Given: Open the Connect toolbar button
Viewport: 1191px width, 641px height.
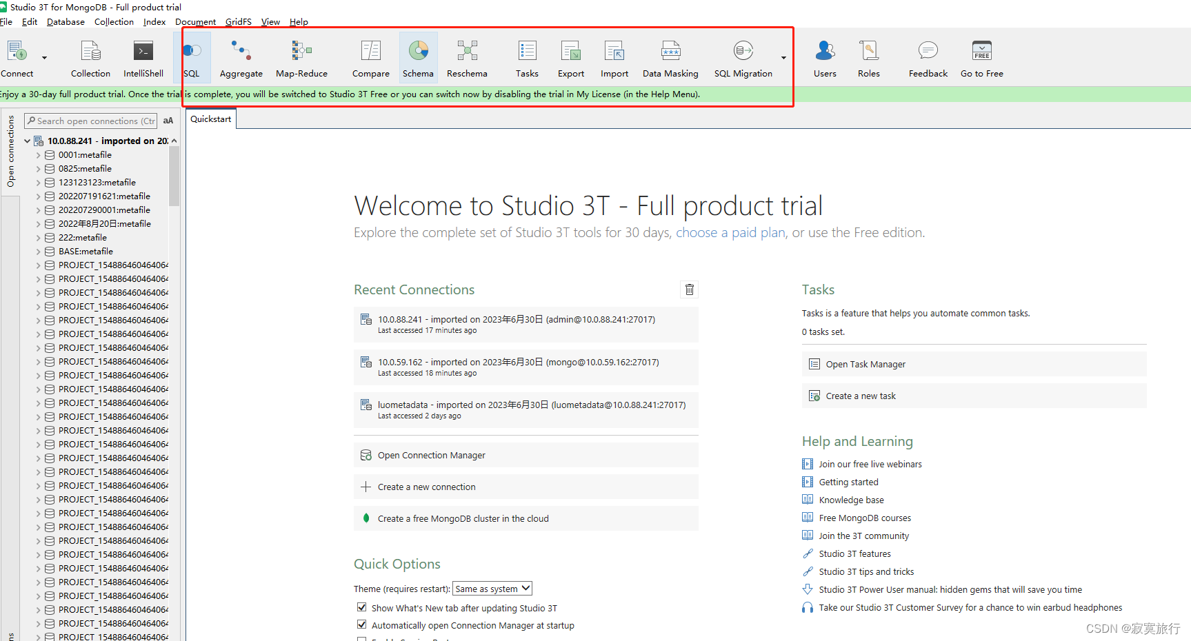Looking at the screenshot, I should [x=17, y=59].
